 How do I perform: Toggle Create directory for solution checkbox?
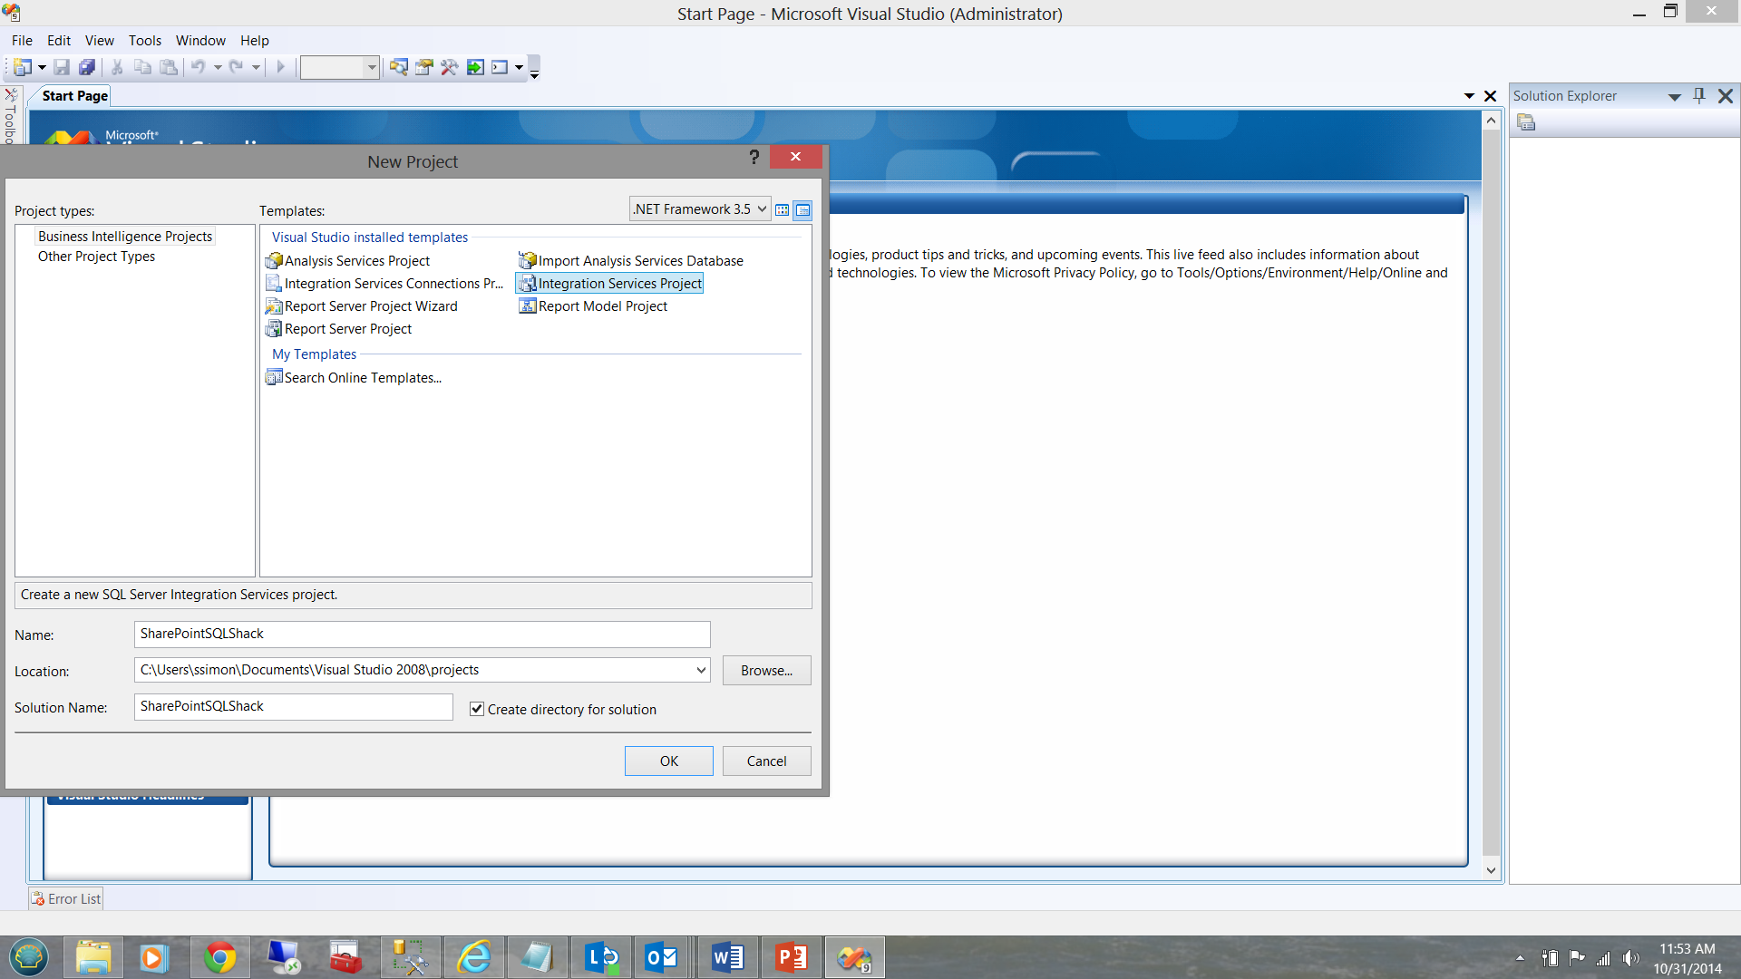point(477,709)
